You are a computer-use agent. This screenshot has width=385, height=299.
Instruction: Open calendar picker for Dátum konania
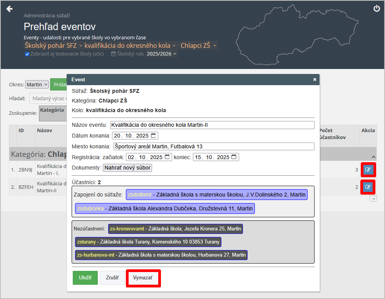pos(154,136)
